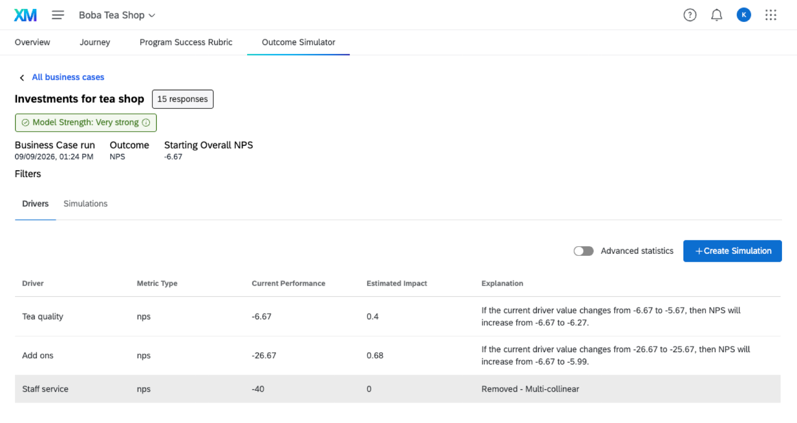Viewport: 797px width, 423px height.
Task: Click the Starting Overall NPS value -6.67
Action: (x=173, y=157)
